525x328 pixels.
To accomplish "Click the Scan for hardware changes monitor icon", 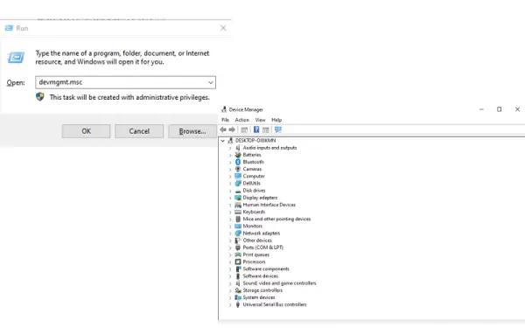I will 278,129.
